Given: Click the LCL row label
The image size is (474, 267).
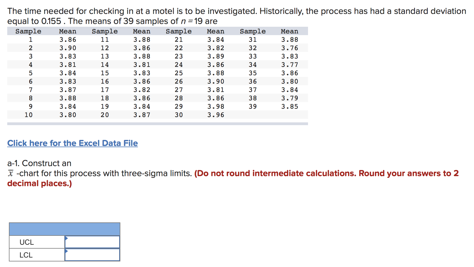Looking at the screenshot, I should pos(26,254).
